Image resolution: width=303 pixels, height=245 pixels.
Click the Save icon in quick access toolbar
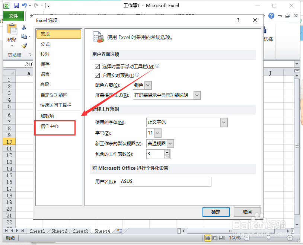pyautogui.click(x=16, y=6)
